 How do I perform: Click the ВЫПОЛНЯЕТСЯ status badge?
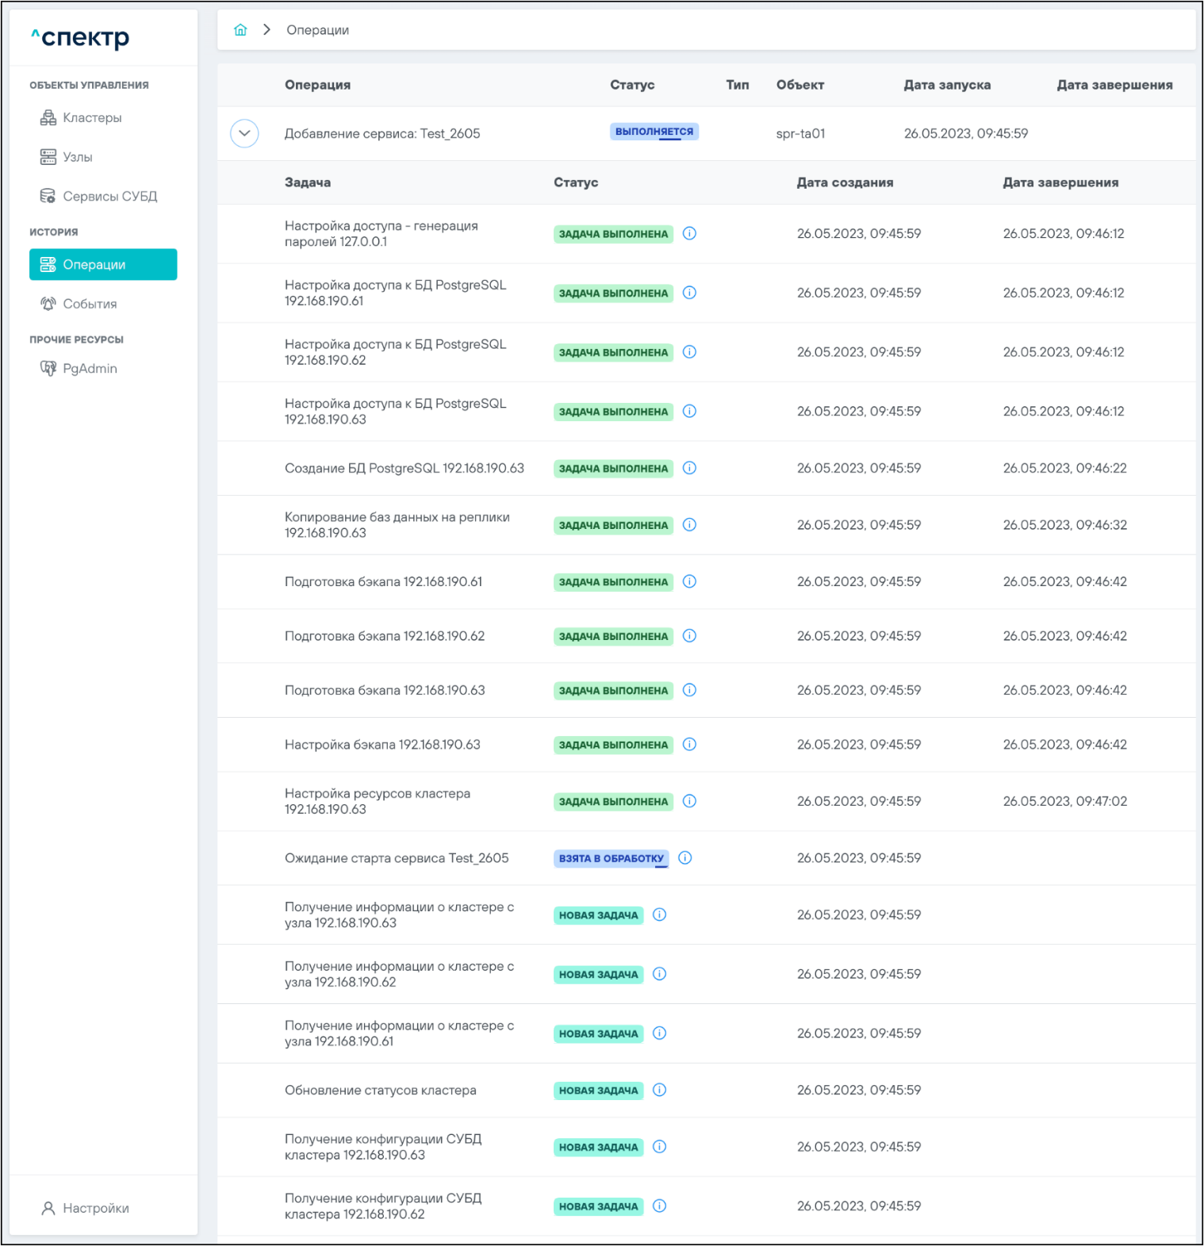pyautogui.click(x=654, y=132)
